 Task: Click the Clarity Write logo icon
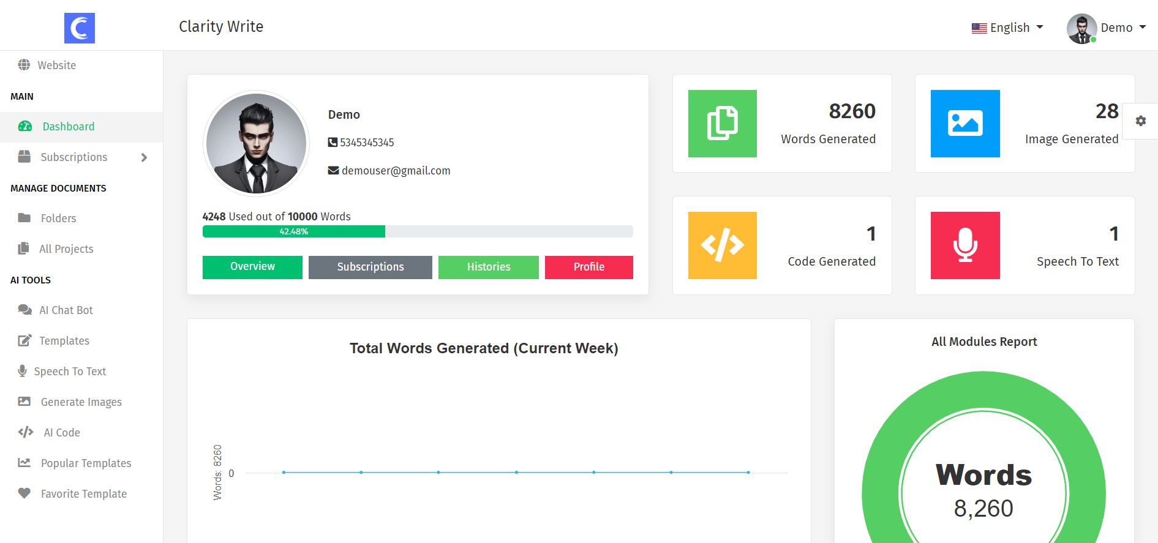80,28
